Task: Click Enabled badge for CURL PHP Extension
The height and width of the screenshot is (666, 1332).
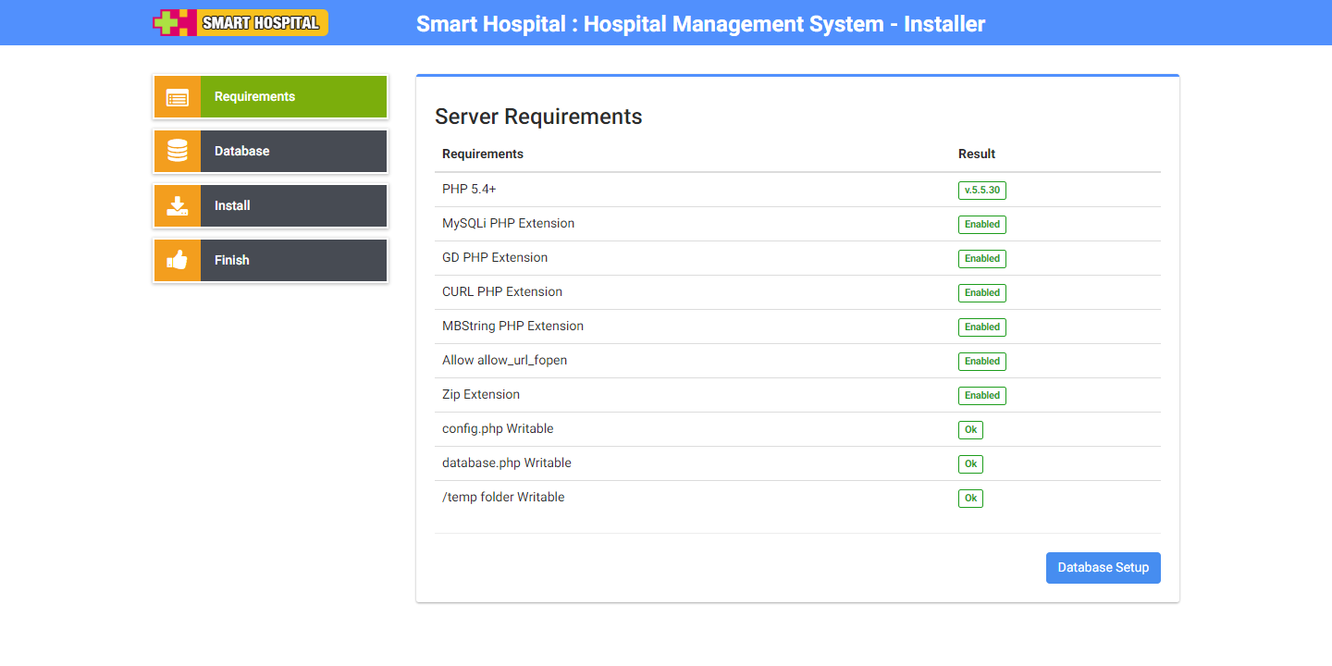Action: 981,293
